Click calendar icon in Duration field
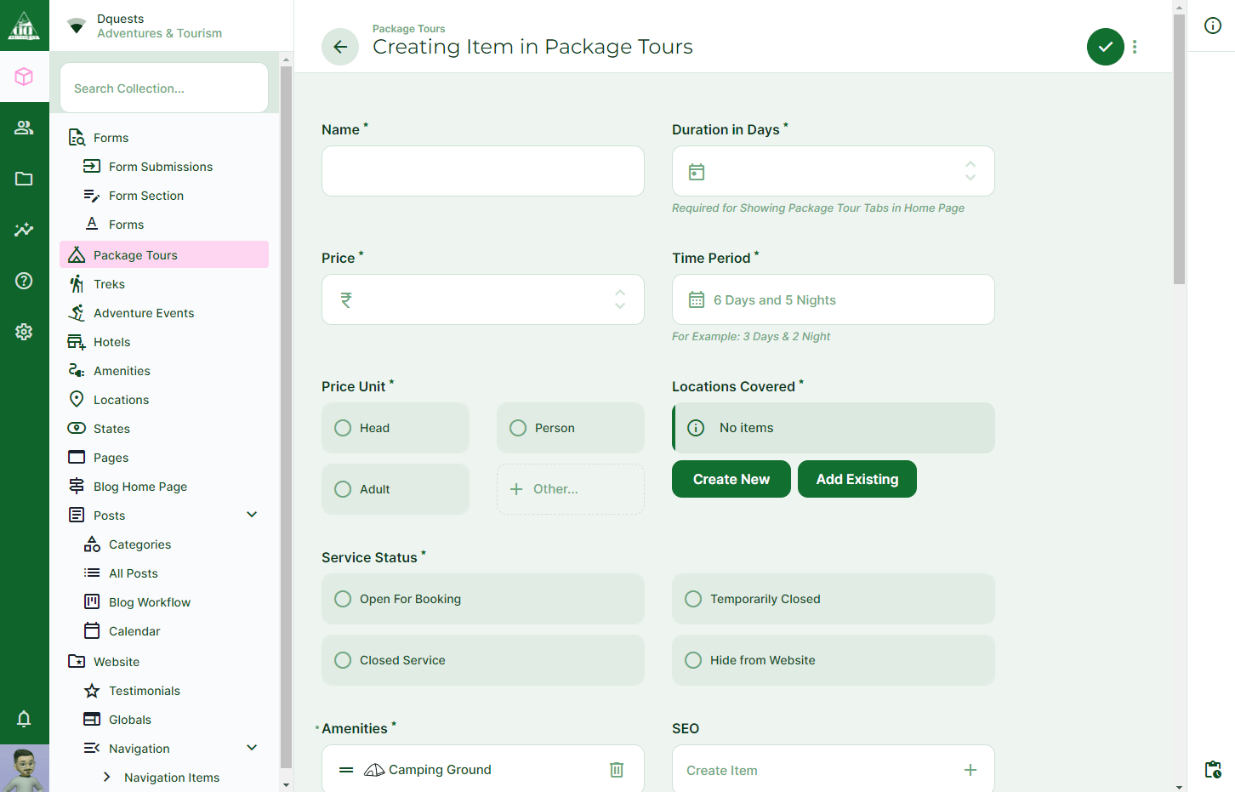 point(697,172)
